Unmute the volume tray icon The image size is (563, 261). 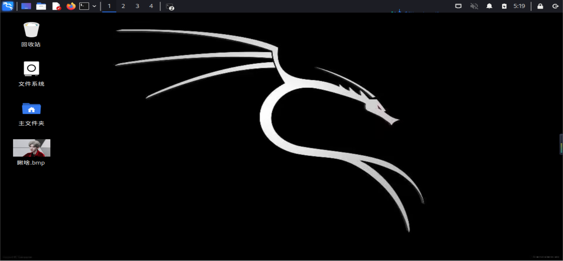[x=474, y=6]
